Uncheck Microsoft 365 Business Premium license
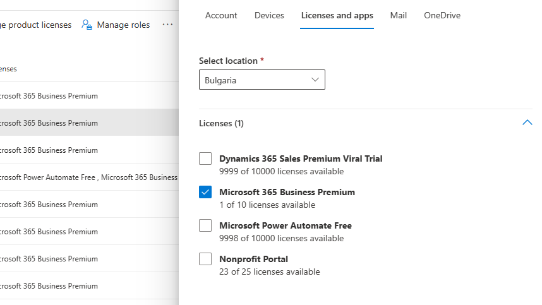This screenshot has height=305, width=542. 205,192
